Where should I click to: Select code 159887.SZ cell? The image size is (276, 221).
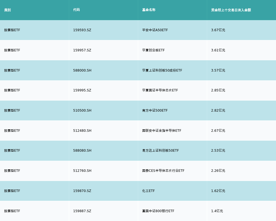pyautogui.click(x=82, y=211)
